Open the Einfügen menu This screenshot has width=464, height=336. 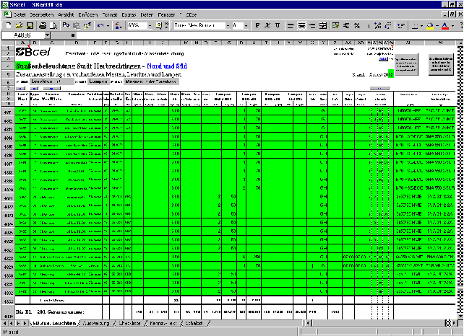pos(88,14)
